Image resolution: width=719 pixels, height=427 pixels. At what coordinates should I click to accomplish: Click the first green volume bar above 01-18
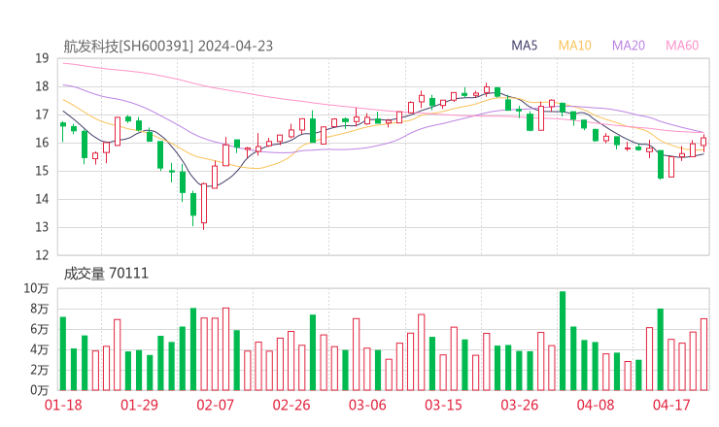[63, 353]
